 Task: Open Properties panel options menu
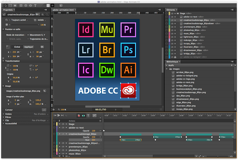tap(45, 10)
